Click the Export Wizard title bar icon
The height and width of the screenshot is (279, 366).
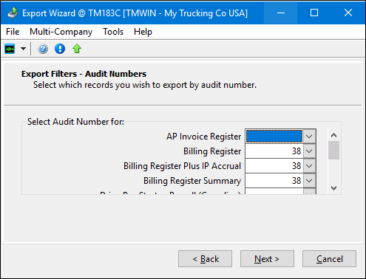(13, 13)
